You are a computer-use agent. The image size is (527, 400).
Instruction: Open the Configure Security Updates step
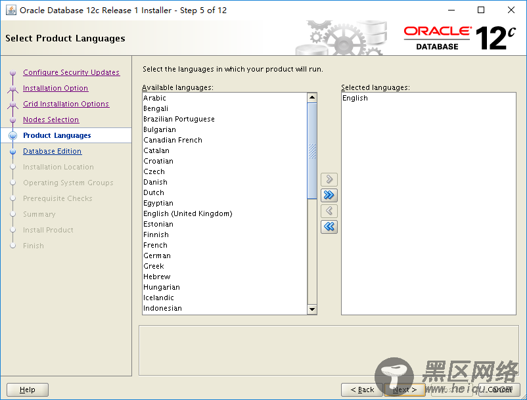[71, 72]
